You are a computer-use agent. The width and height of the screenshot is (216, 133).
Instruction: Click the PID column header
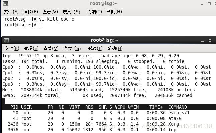point(14,107)
